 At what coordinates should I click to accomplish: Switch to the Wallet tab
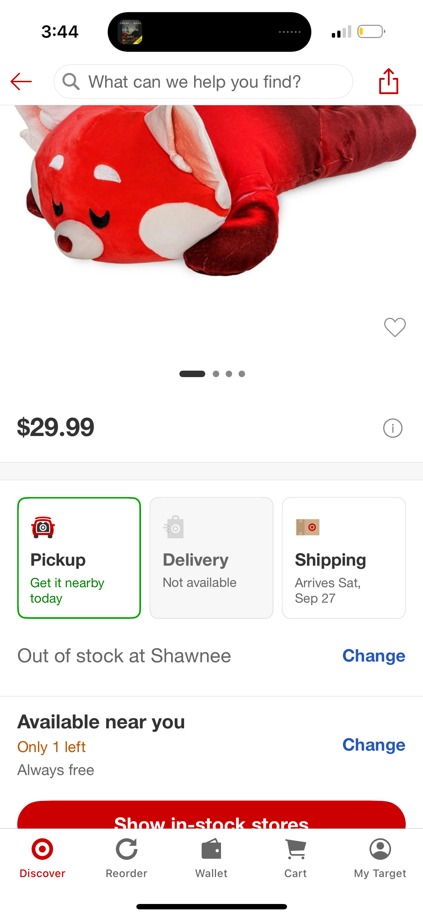click(211, 858)
